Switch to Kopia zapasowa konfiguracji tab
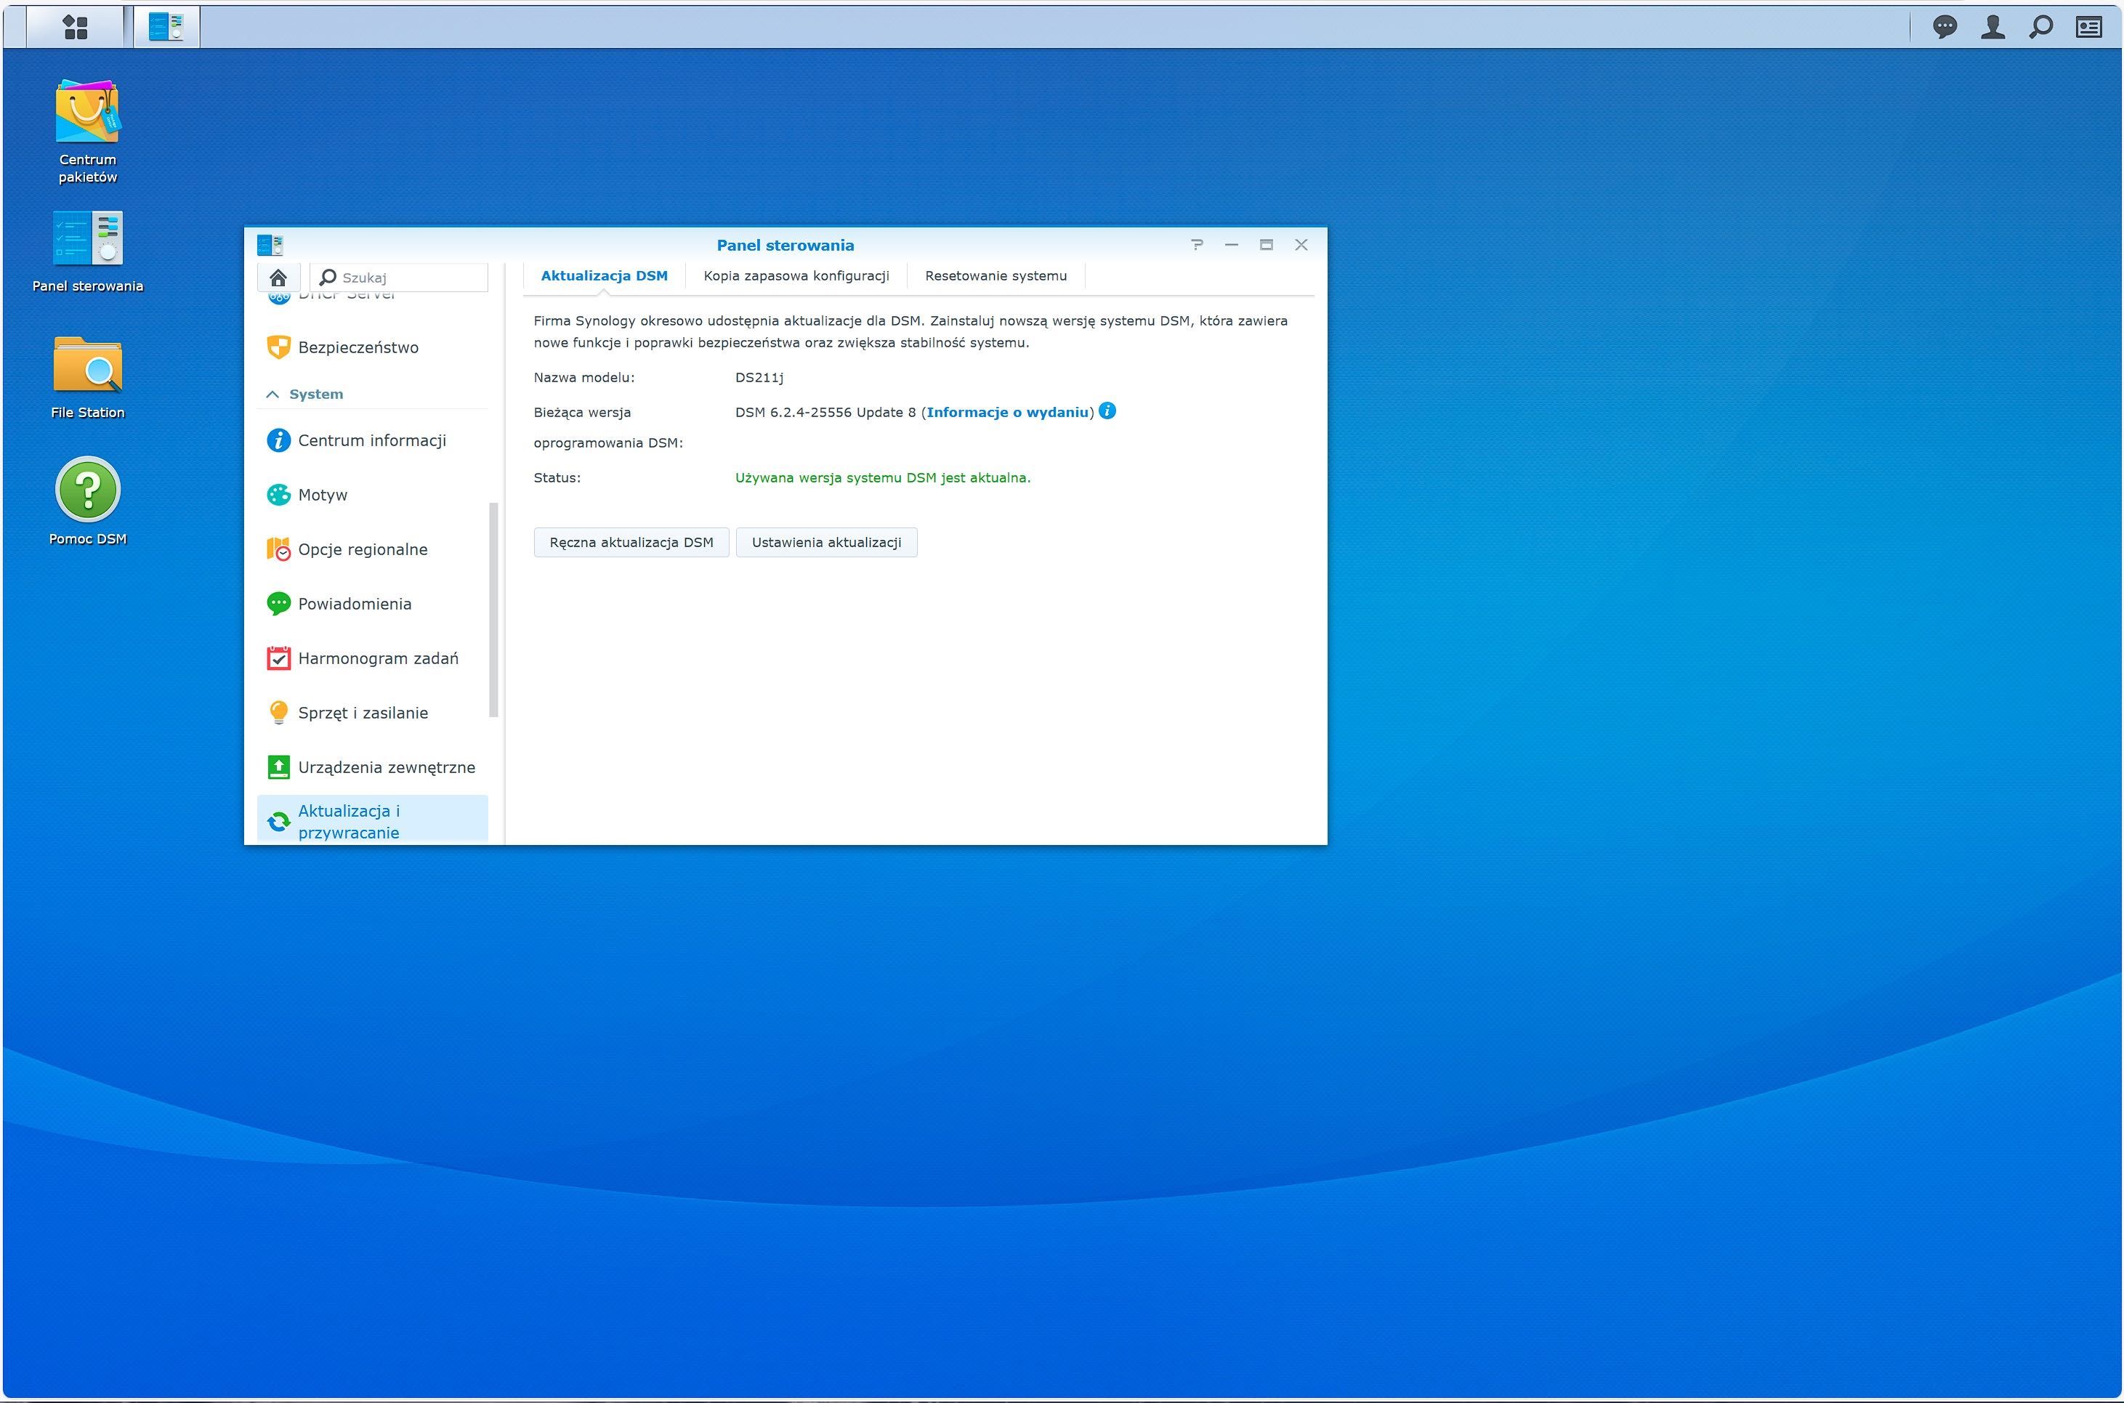The image size is (2124, 1403). point(796,275)
